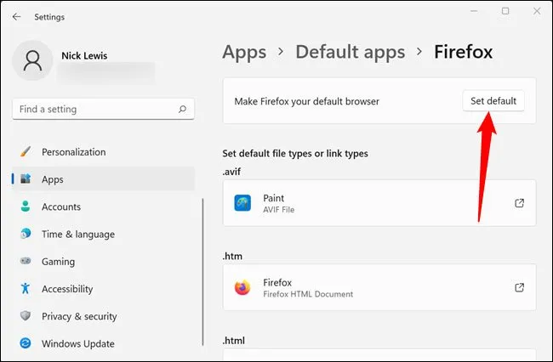Image resolution: width=553 pixels, height=362 pixels.
Task: Click Default apps breadcrumb link
Action: tap(350, 52)
